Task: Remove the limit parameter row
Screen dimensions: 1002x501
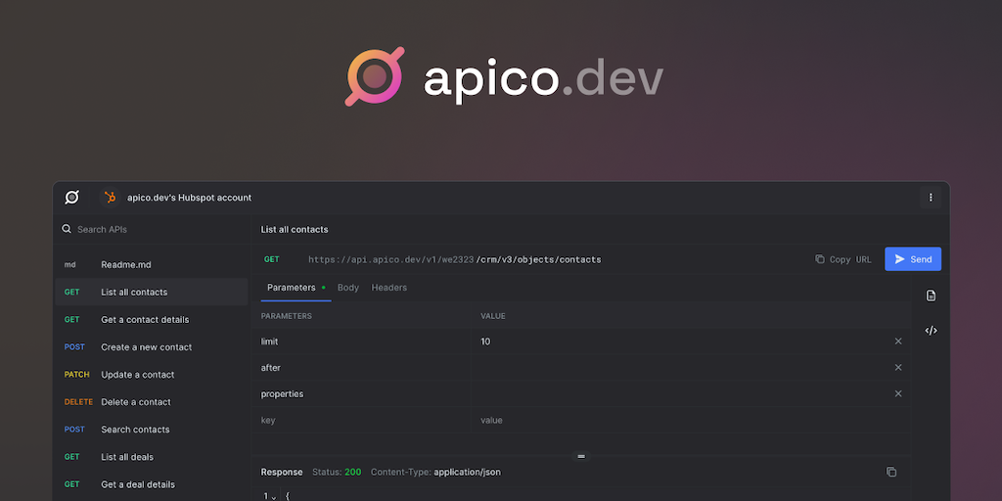Action: (x=898, y=342)
